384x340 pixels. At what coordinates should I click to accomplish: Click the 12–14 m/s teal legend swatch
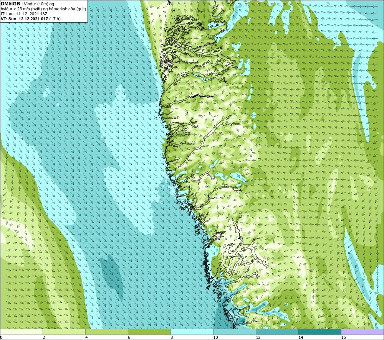277,332
